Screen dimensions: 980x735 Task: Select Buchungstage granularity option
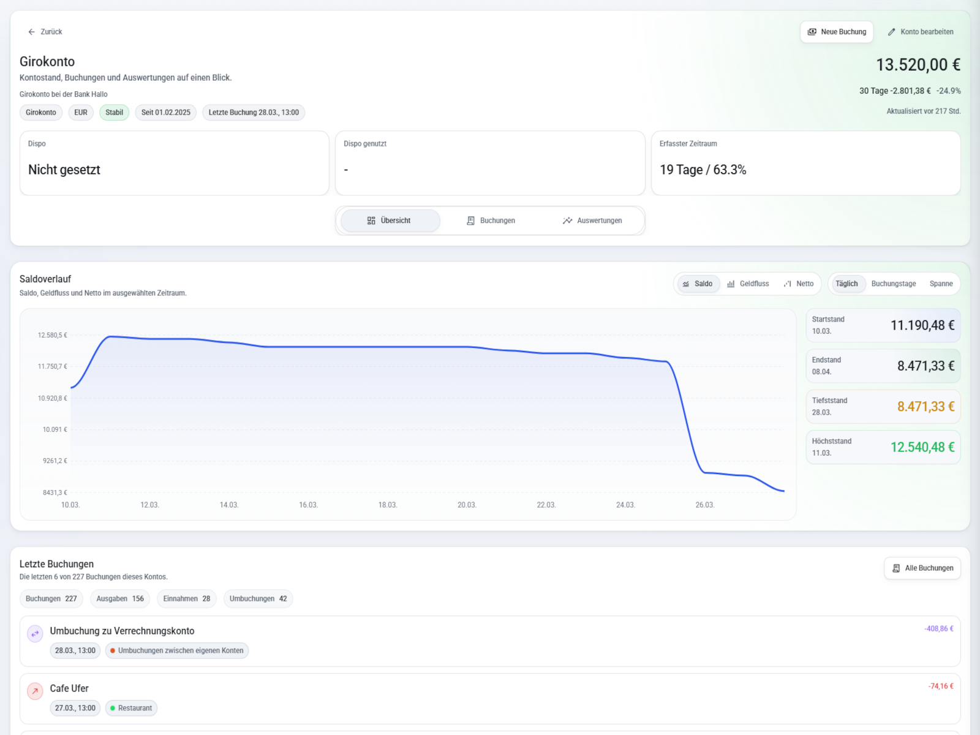pos(894,284)
